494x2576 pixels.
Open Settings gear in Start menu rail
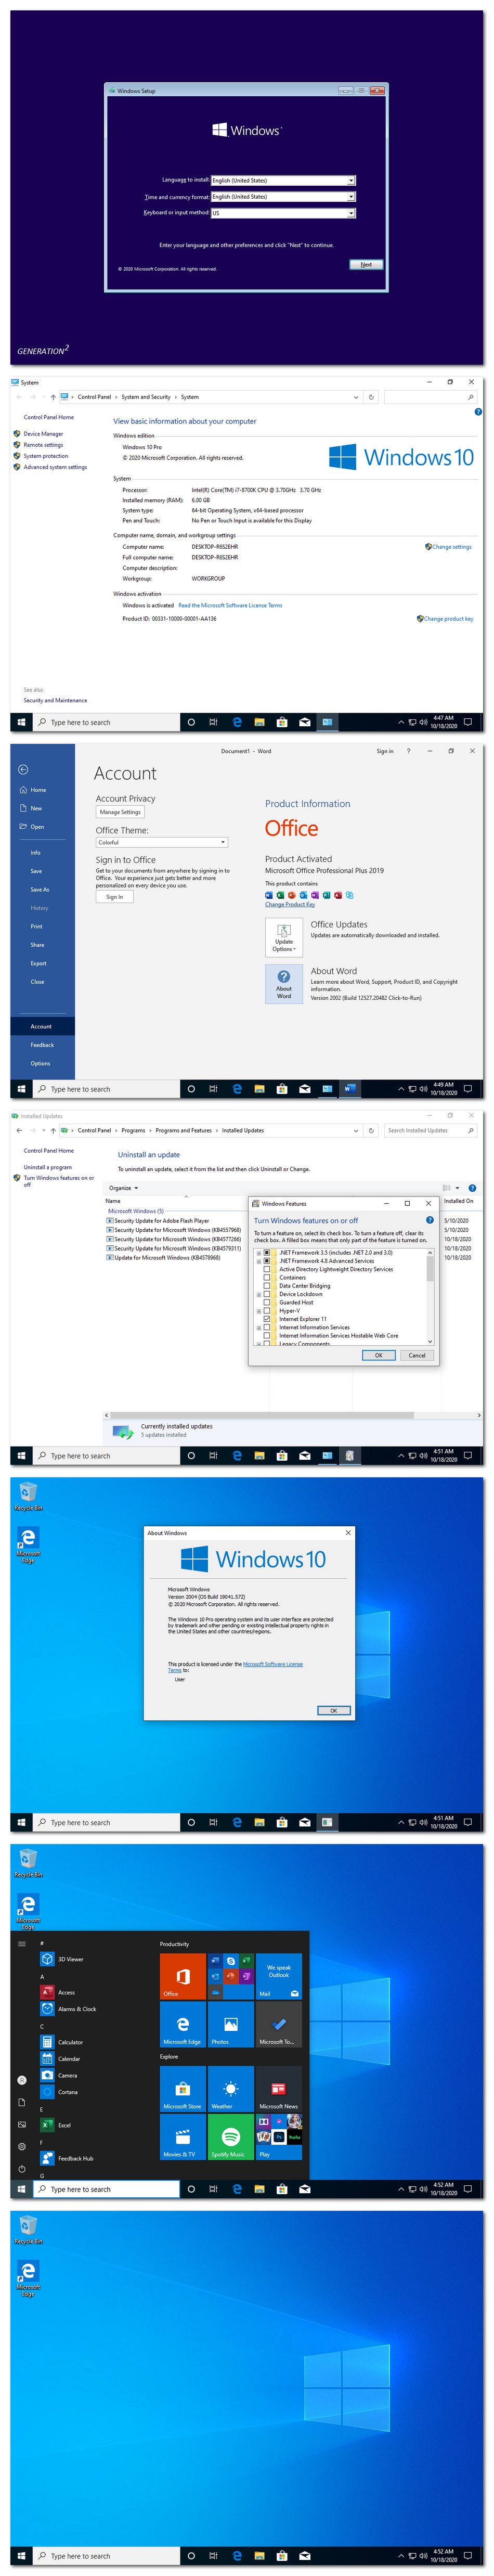click(x=22, y=2147)
